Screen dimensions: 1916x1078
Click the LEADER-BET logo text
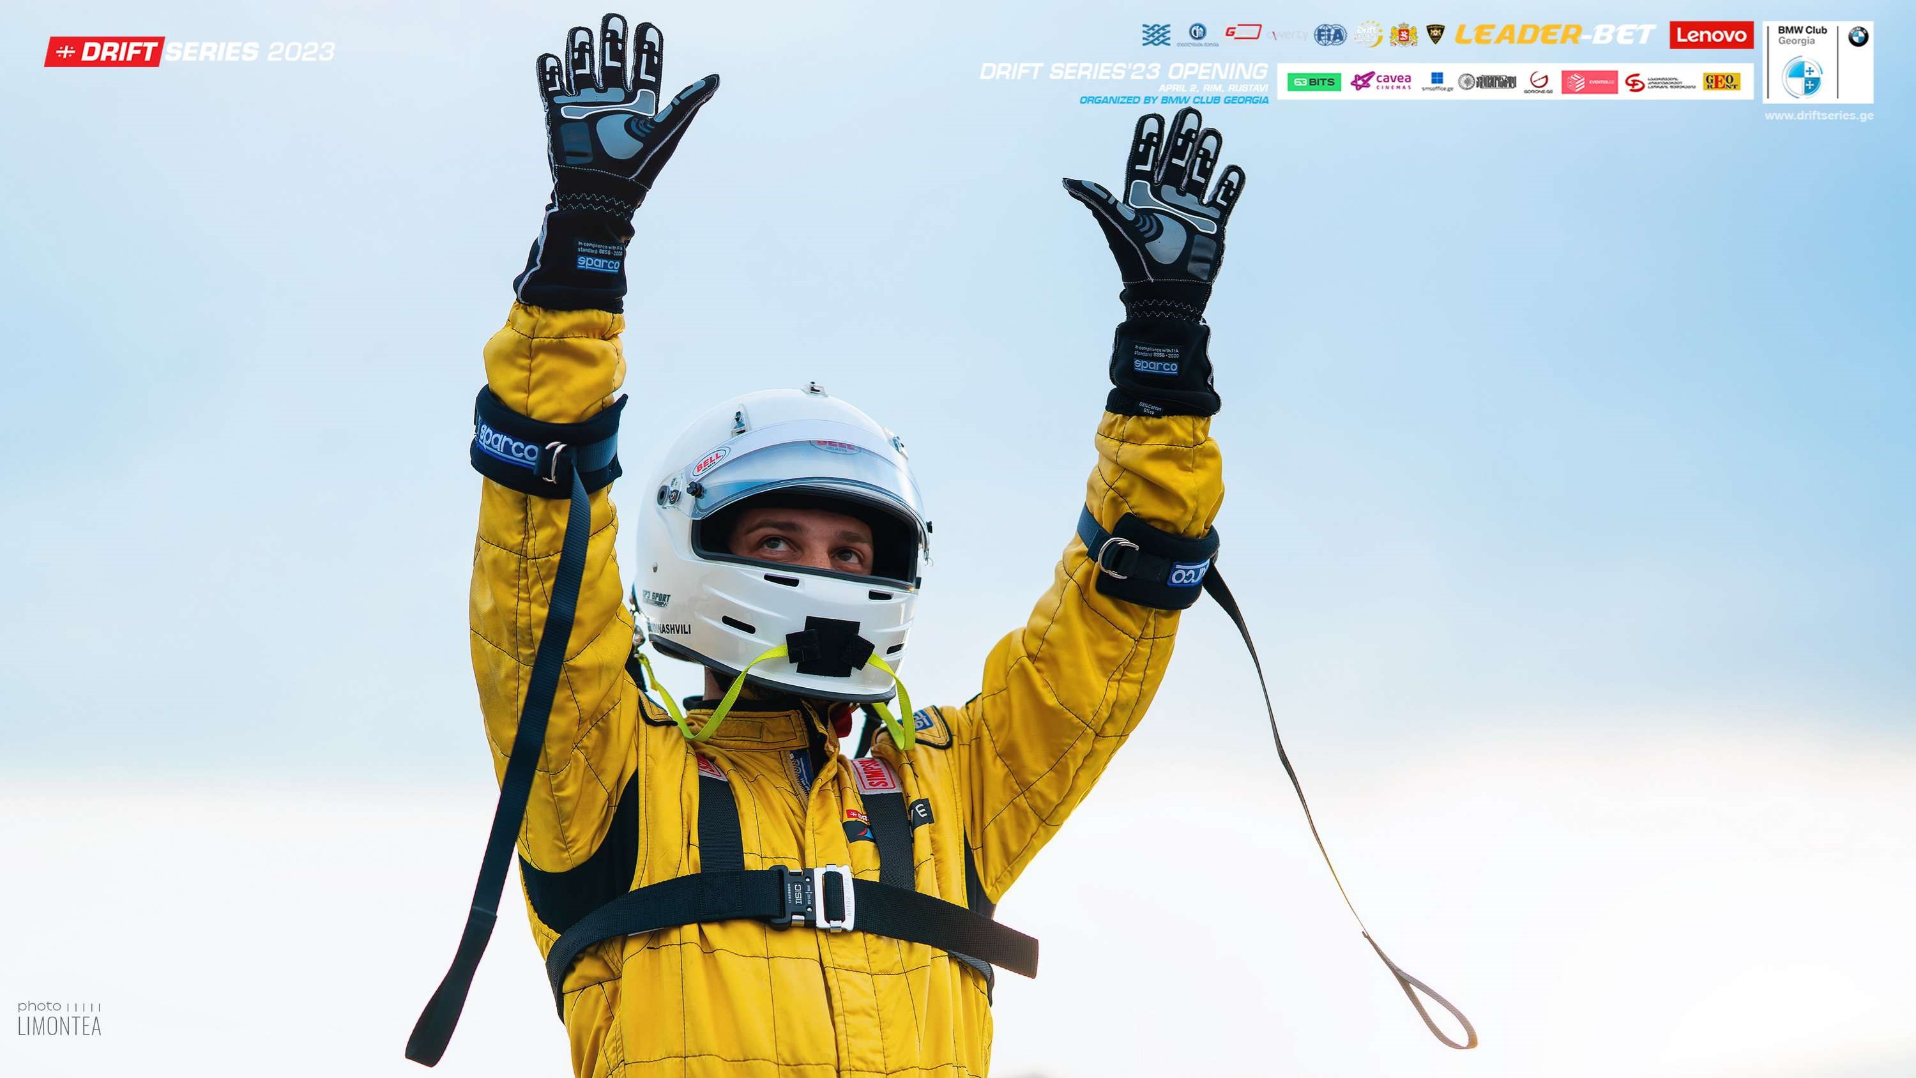[x=1555, y=35]
